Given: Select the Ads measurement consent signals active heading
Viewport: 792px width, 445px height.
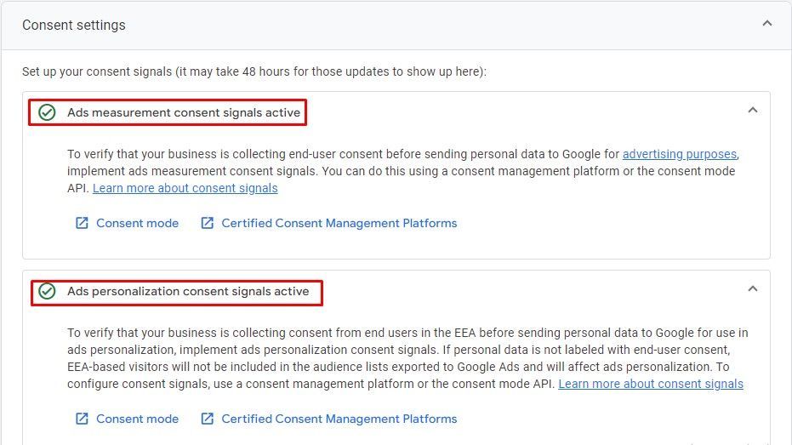Looking at the screenshot, I should coord(183,112).
